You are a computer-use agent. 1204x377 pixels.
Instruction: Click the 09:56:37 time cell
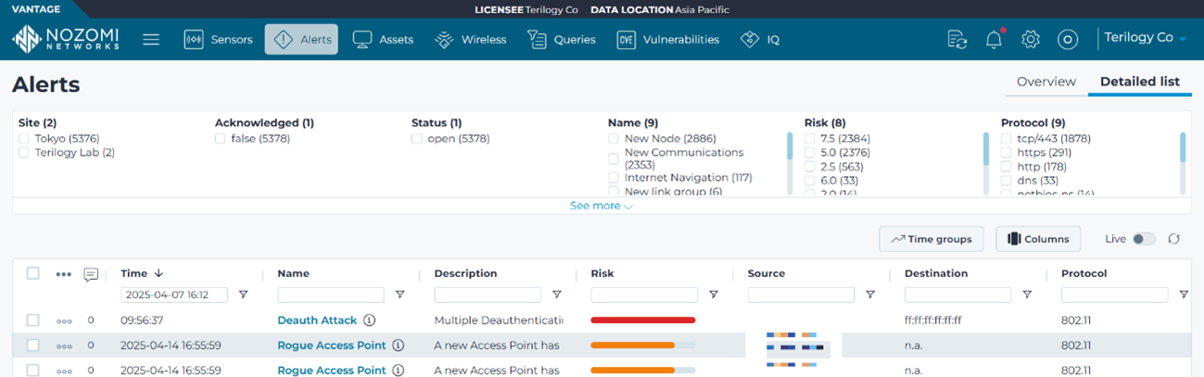pos(142,320)
